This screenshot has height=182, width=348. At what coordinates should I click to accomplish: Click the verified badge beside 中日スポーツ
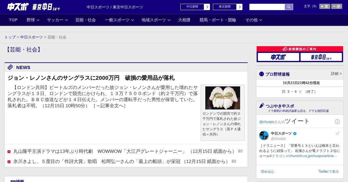click(x=295, y=134)
